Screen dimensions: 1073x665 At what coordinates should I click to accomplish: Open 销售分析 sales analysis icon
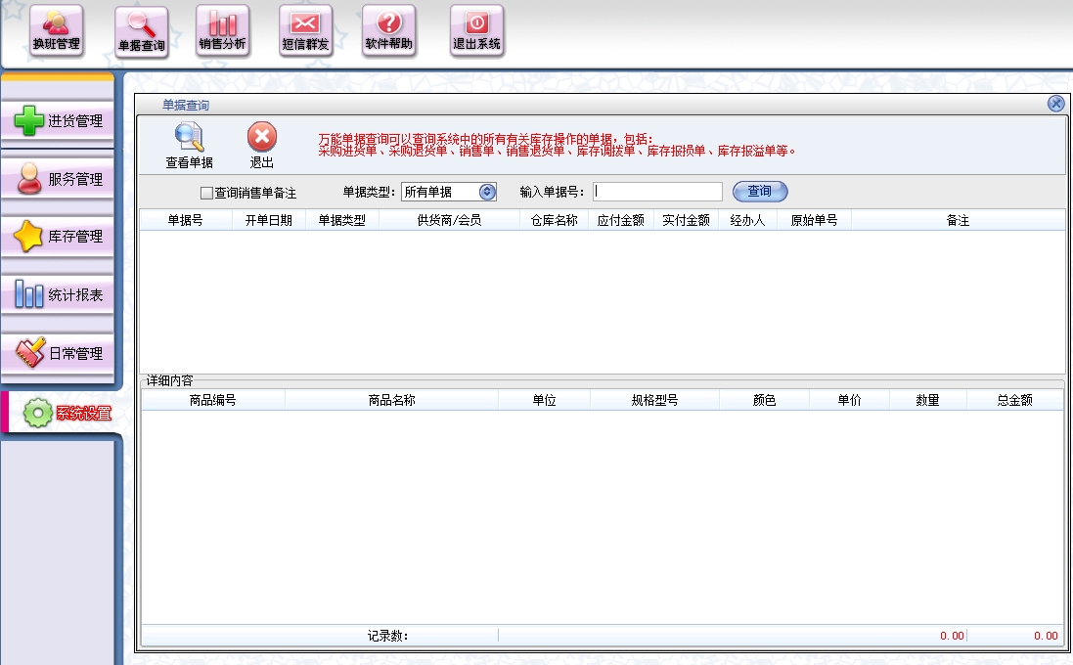pos(222,31)
